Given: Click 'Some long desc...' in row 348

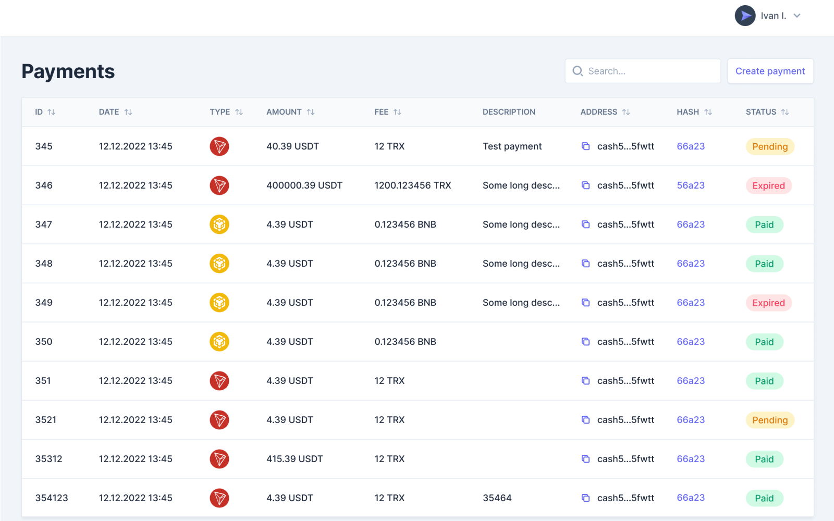Looking at the screenshot, I should 521,264.
